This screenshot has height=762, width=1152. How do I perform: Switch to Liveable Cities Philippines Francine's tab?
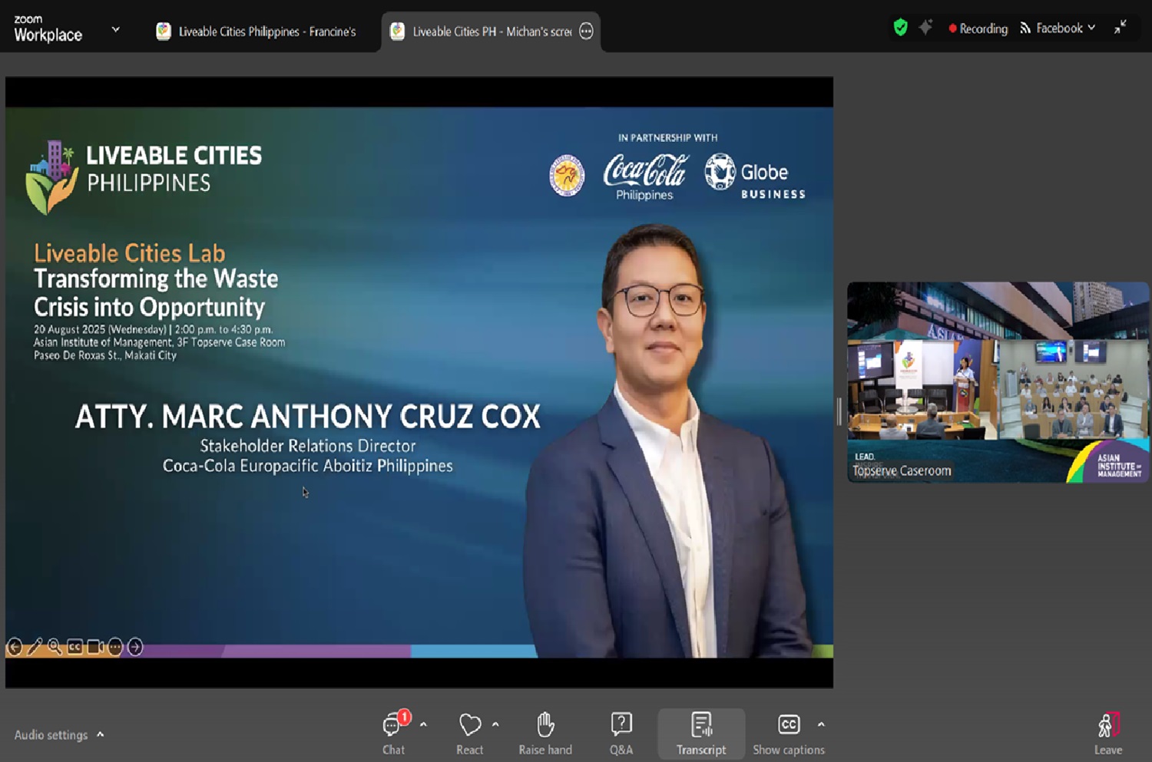click(257, 31)
